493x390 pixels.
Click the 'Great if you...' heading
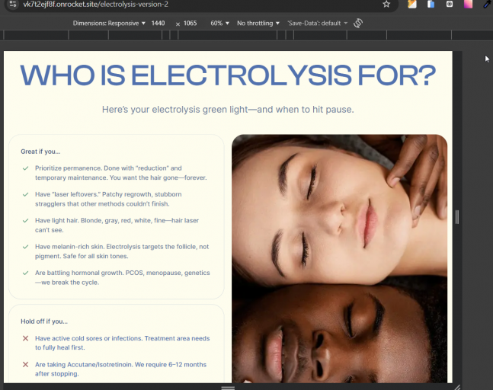click(x=40, y=152)
